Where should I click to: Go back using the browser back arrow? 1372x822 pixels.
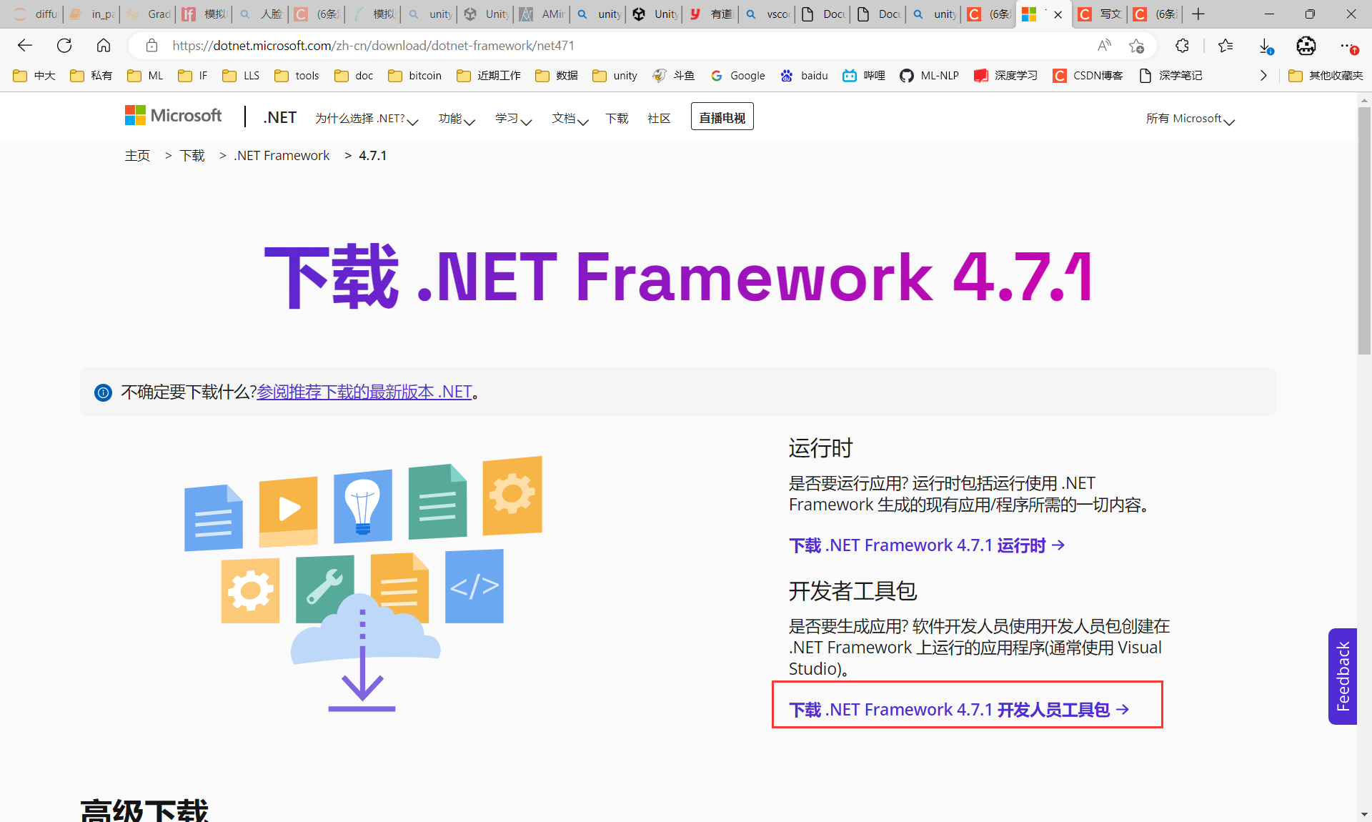tap(25, 46)
